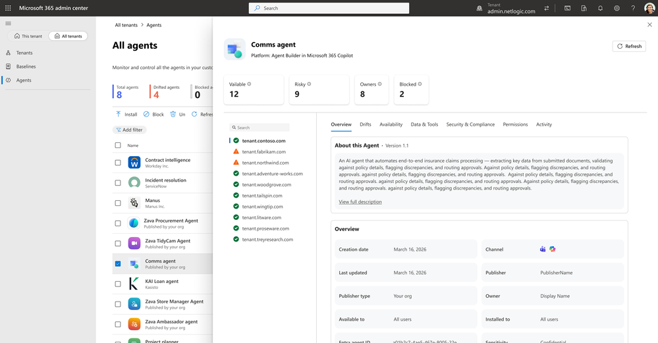Image resolution: width=658 pixels, height=343 pixels.
Task: Open View full description link
Action: click(360, 201)
